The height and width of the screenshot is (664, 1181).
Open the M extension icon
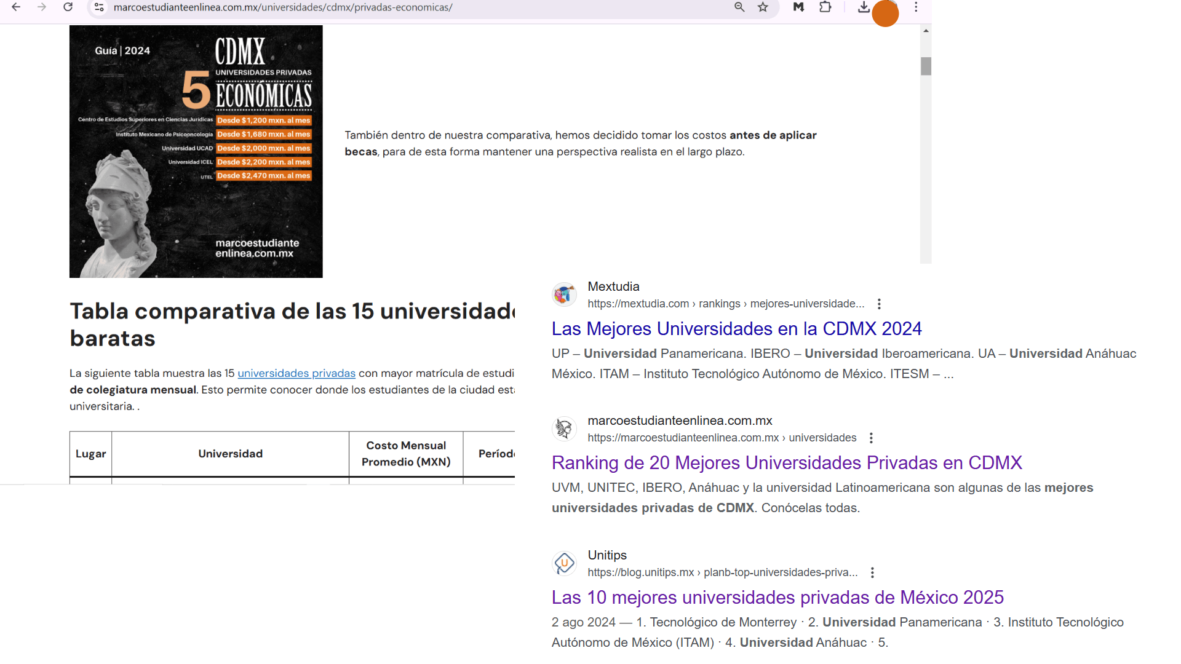(x=798, y=7)
